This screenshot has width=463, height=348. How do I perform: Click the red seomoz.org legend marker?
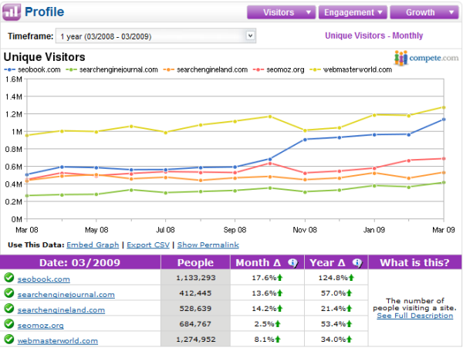click(x=259, y=69)
